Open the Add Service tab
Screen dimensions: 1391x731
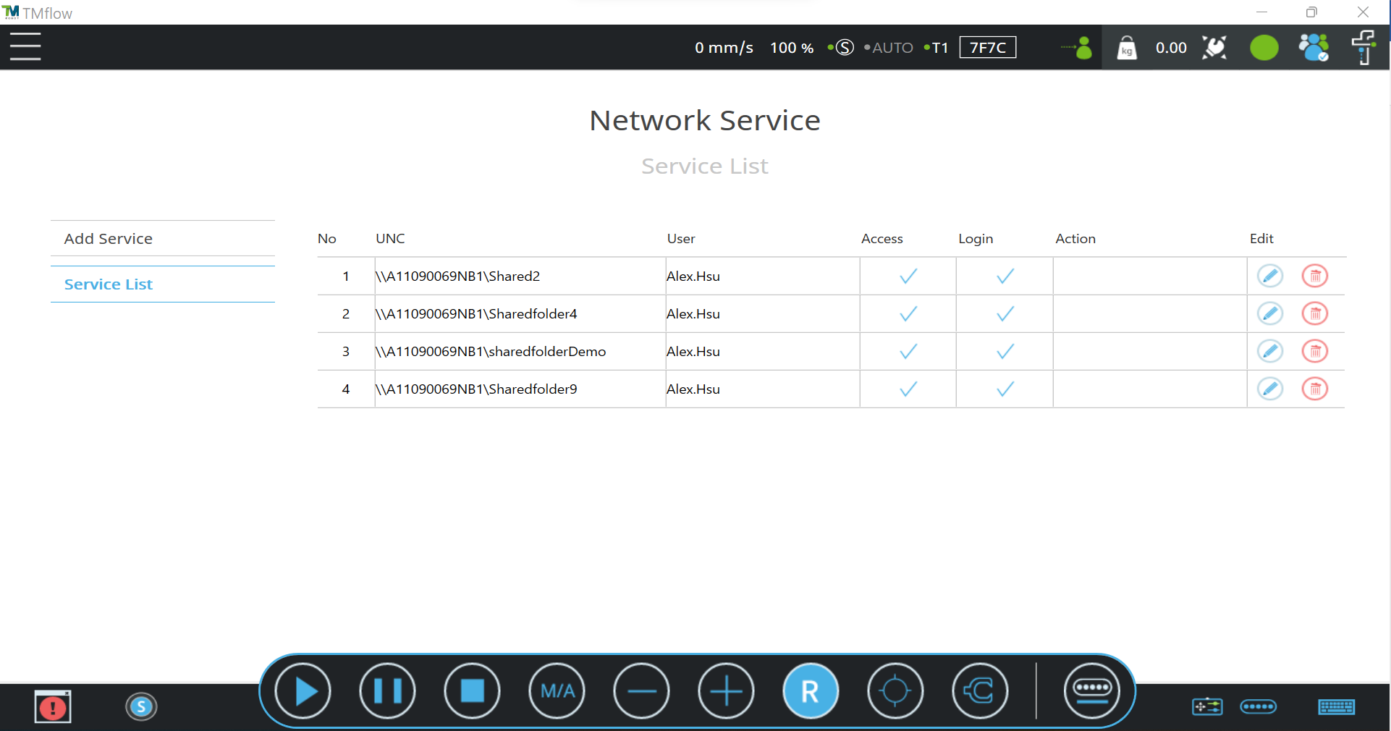[109, 239]
